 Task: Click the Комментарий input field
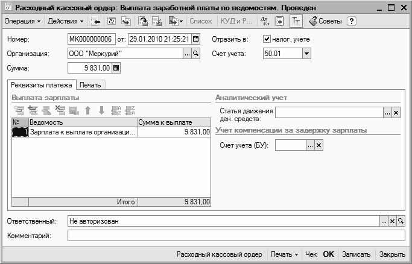coord(235,236)
